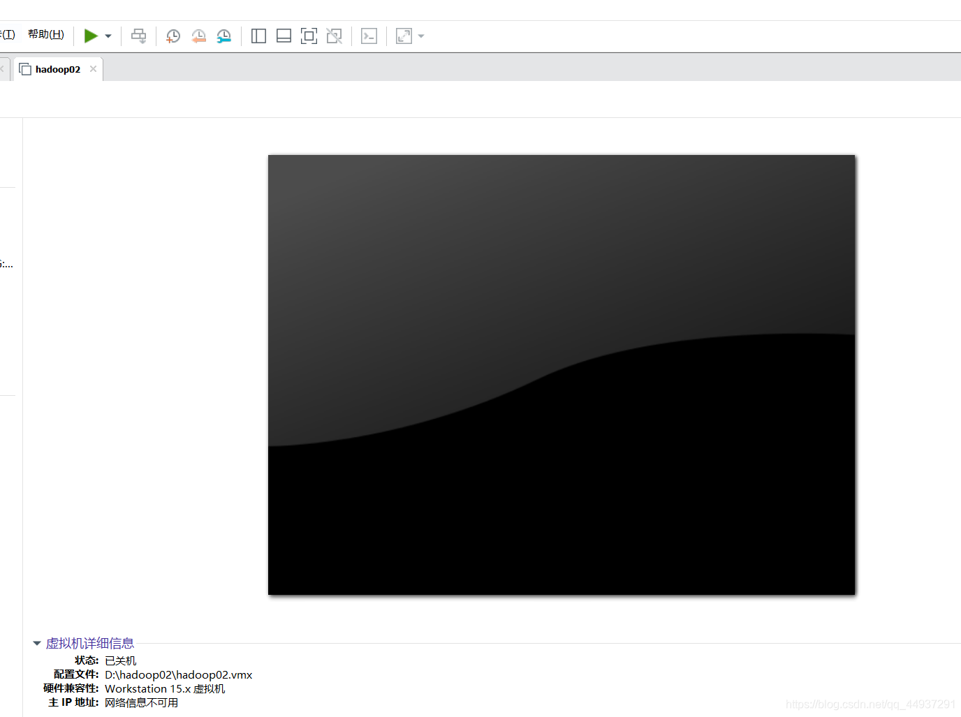This screenshot has width=961, height=717.
Task: Revert virtual machine to previous snapshot
Action: [x=198, y=36]
